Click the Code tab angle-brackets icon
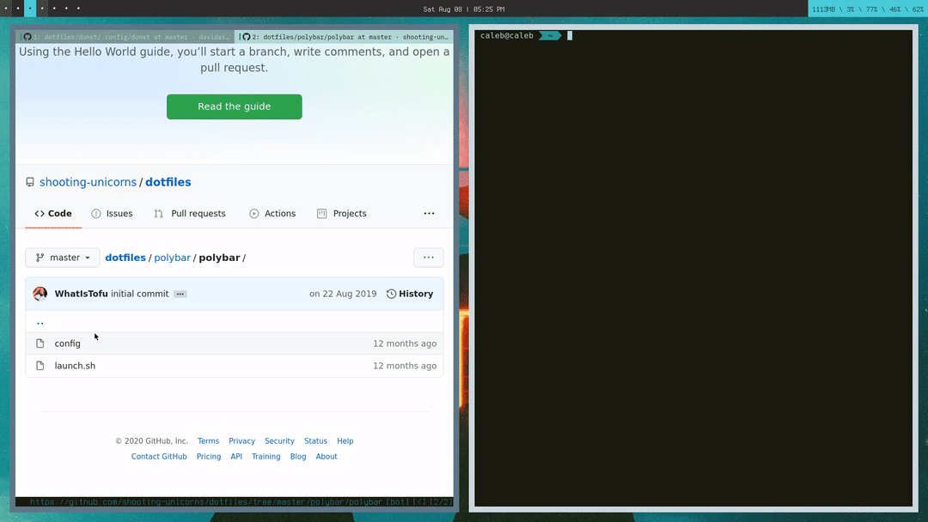928x522 pixels. pyautogui.click(x=40, y=214)
